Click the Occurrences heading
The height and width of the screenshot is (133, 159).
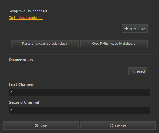tap(21, 60)
